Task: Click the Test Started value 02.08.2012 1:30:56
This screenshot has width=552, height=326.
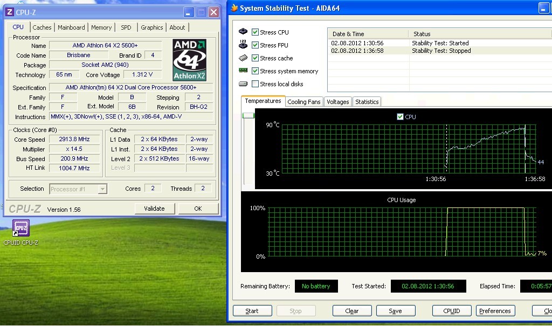Action: [429, 286]
